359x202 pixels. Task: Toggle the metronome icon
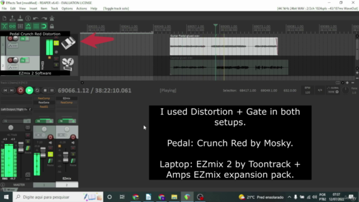pyautogui.click(x=52, y=19)
